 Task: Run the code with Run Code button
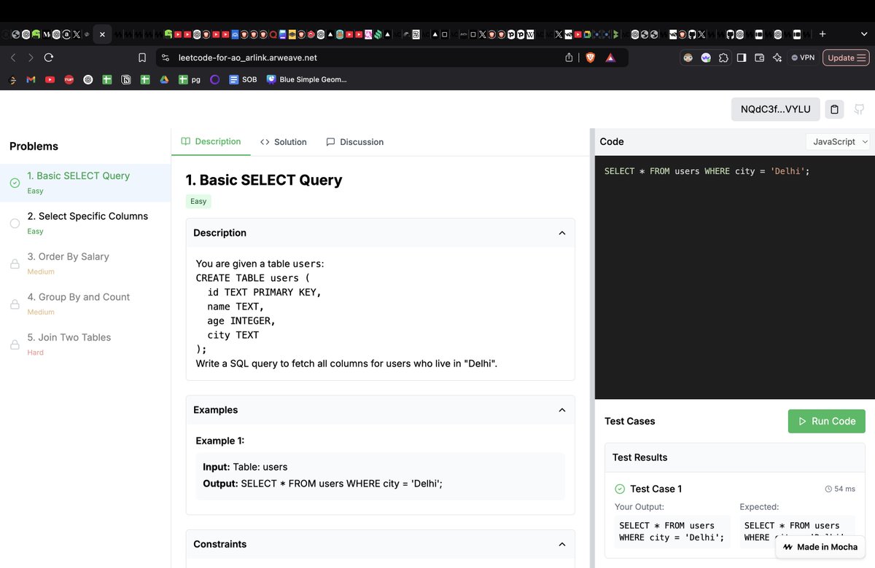(x=826, y=421)
